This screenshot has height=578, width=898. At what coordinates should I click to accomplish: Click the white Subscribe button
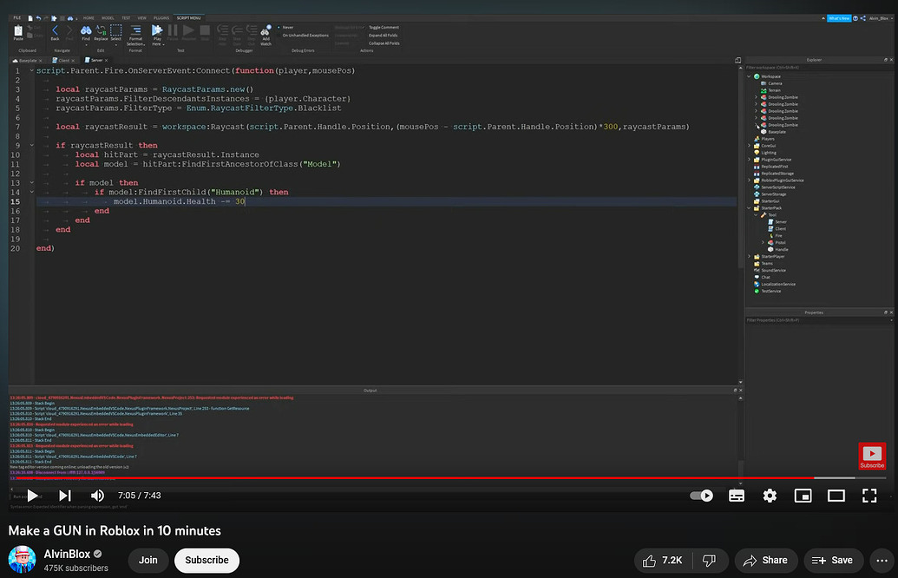tap(206, 561)
